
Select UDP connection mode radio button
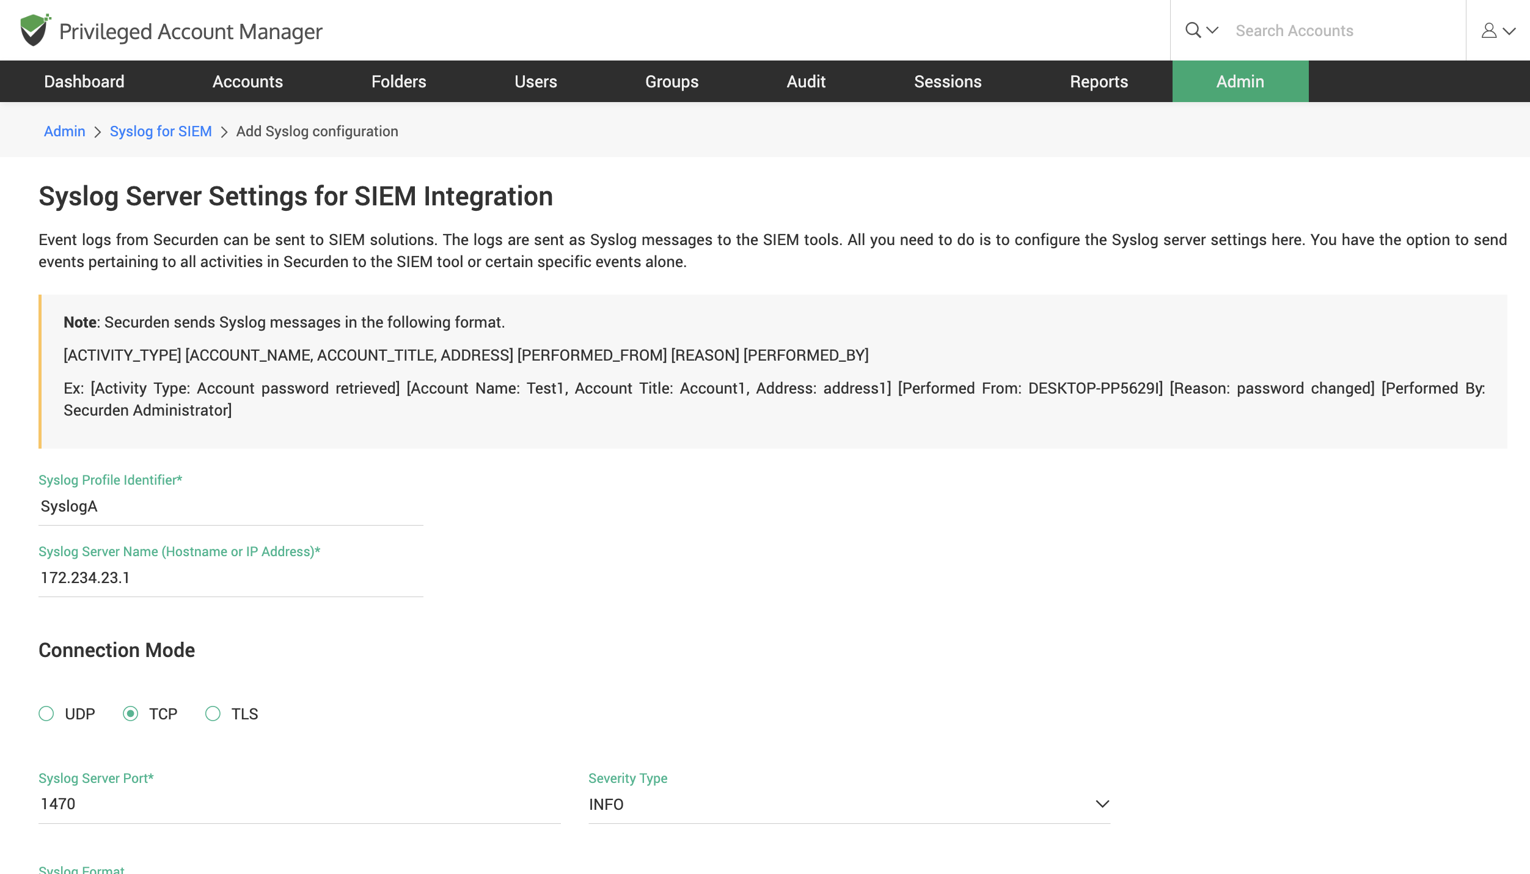click(46, 713)
